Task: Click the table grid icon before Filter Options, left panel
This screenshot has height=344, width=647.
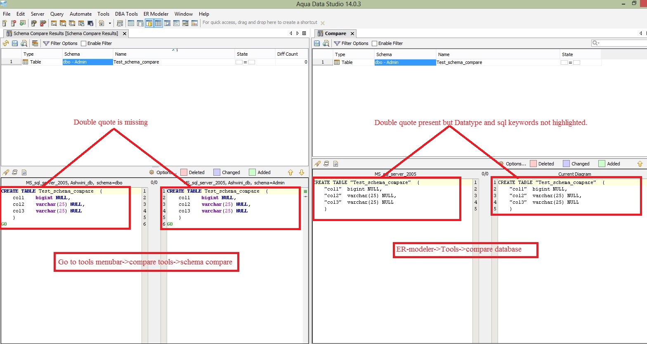Action: pos(35,43)
